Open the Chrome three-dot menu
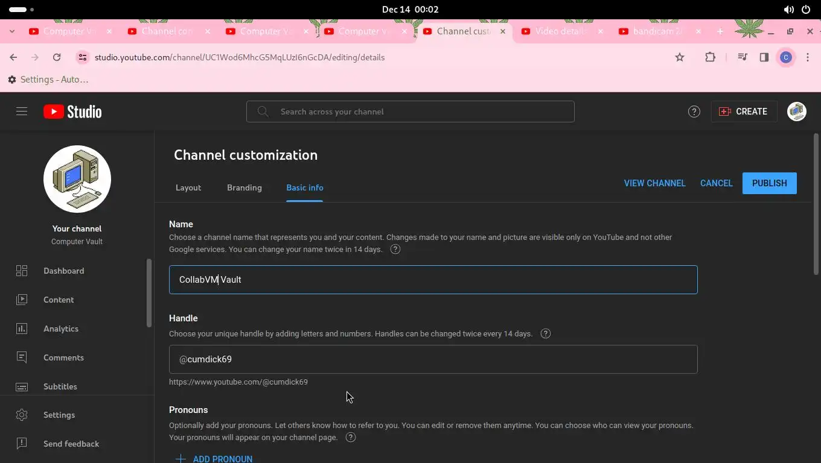 click(808, 57)
